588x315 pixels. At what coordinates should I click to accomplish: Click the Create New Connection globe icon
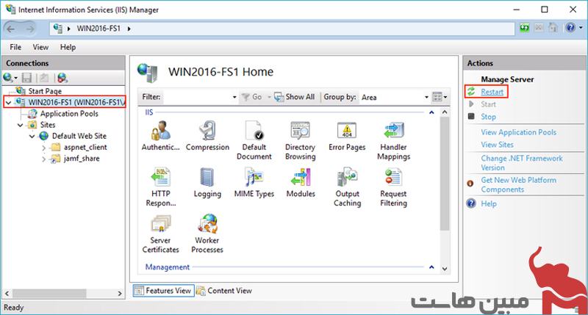[8, 78]
